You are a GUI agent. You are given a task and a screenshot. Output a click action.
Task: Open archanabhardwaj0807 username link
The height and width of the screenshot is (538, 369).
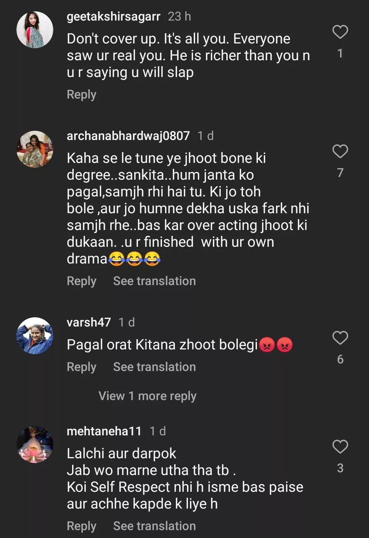(x=128, y=136)
